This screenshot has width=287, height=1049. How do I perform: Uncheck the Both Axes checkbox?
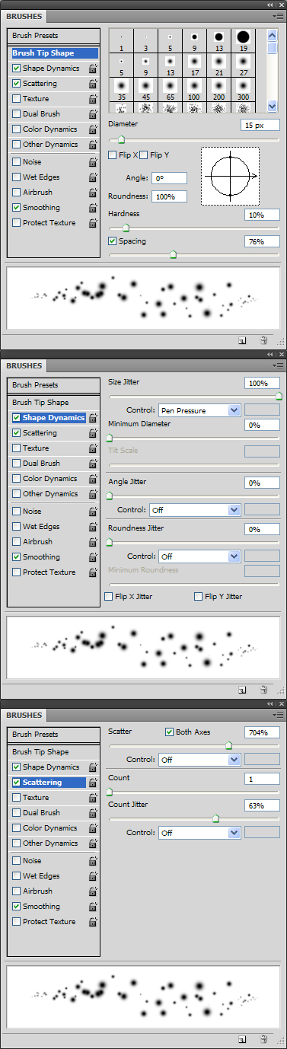pos(169,732)
